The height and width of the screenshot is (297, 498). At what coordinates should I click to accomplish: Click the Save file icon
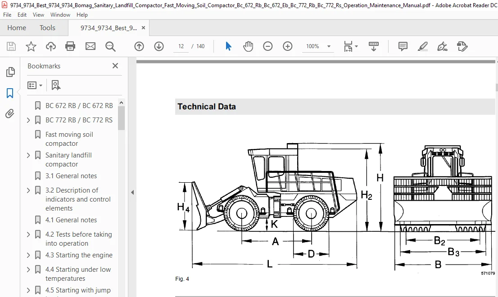[x=11, y=46]
